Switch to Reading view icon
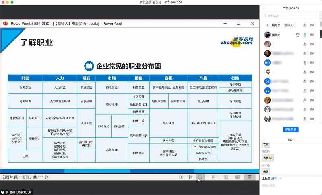 point(237,177)
